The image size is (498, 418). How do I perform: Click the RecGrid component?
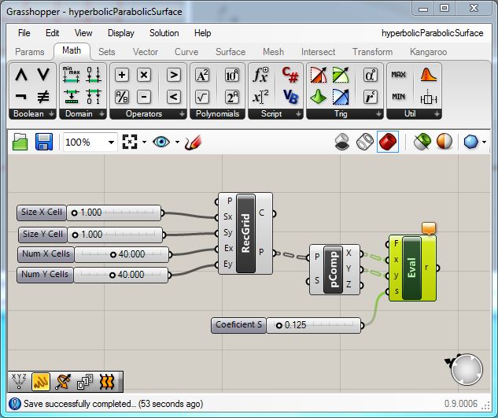click(245, 233)
